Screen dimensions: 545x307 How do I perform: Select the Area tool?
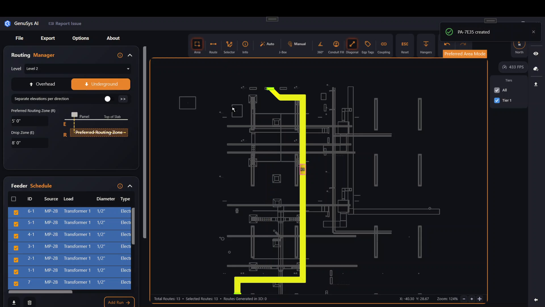click(197, 46)
